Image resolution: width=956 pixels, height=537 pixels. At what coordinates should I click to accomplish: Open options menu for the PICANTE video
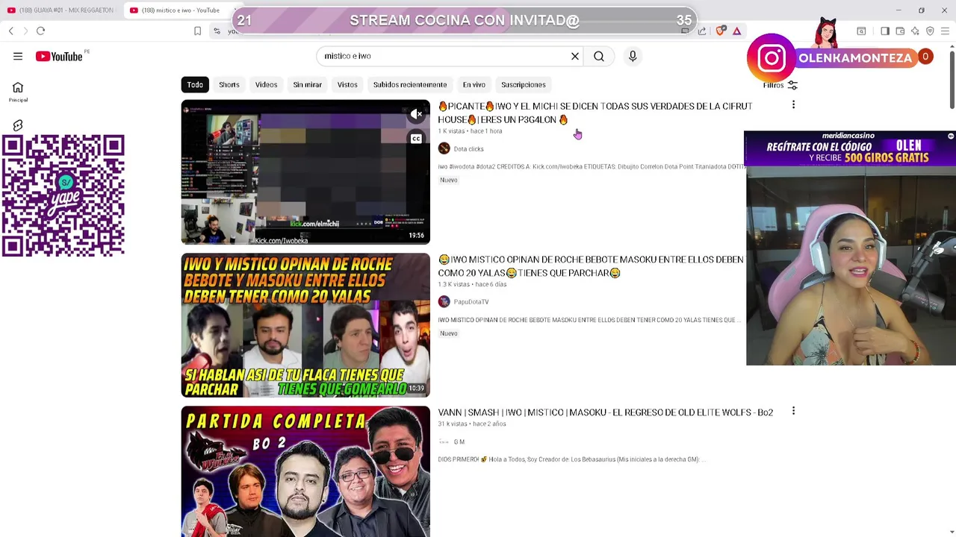coord(793,105)
